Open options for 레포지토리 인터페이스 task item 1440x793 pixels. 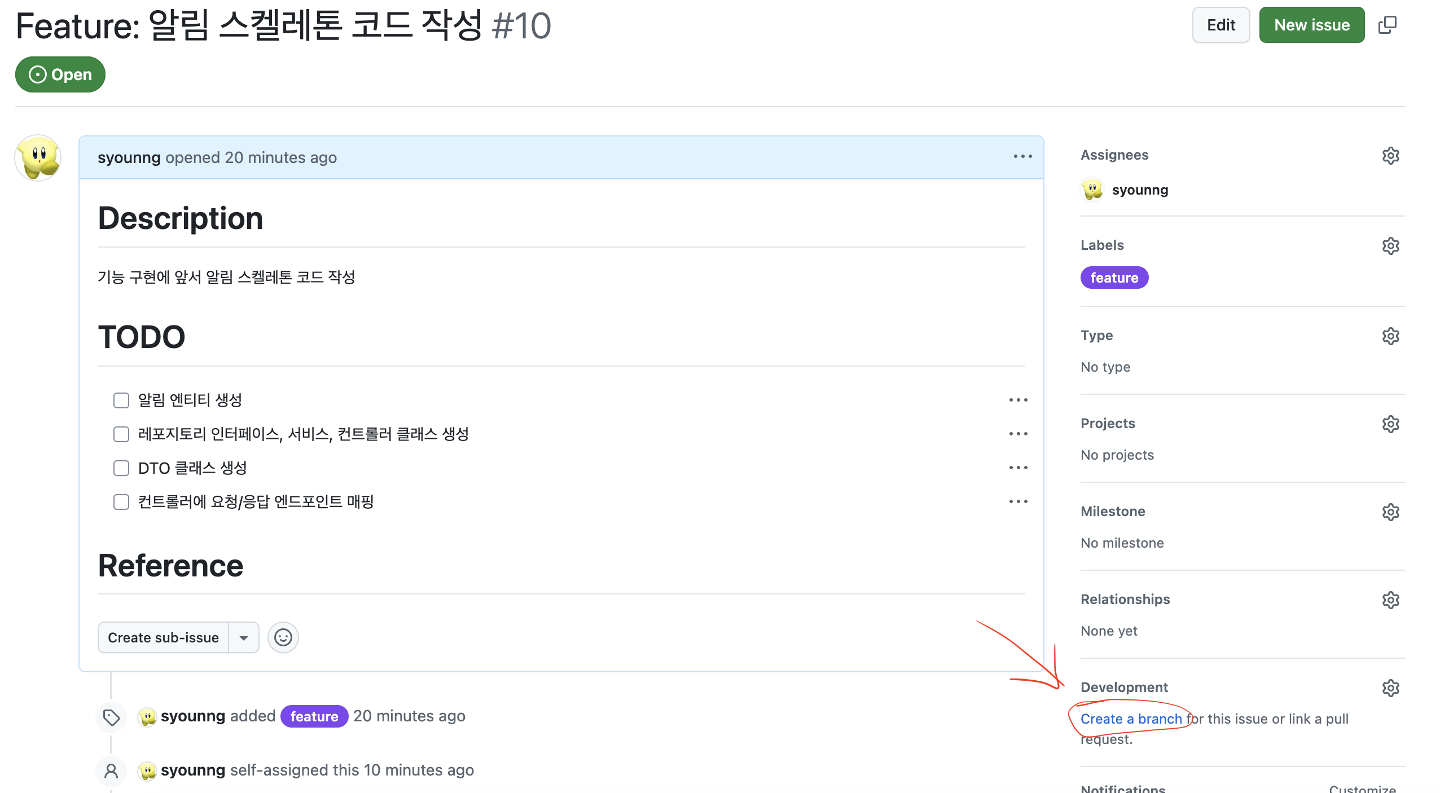[1018, 434]
